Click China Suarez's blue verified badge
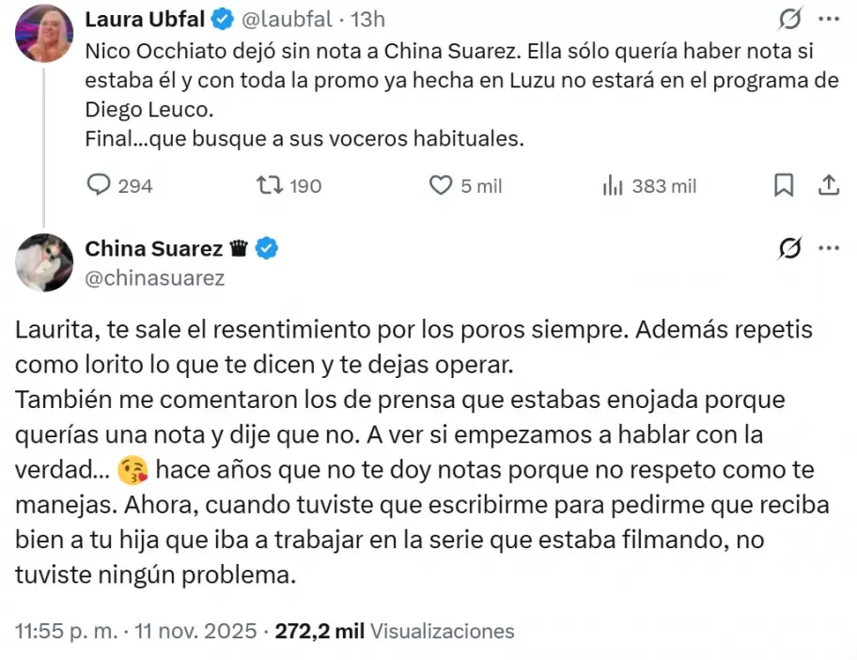The width and height of the screenshot is (857, 660). coord(264,247)
